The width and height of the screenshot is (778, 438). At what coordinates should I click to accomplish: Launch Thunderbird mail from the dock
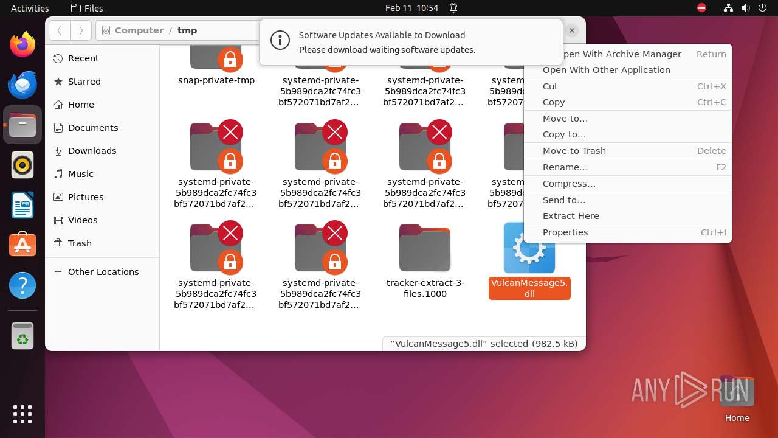[x=22, y=85]
